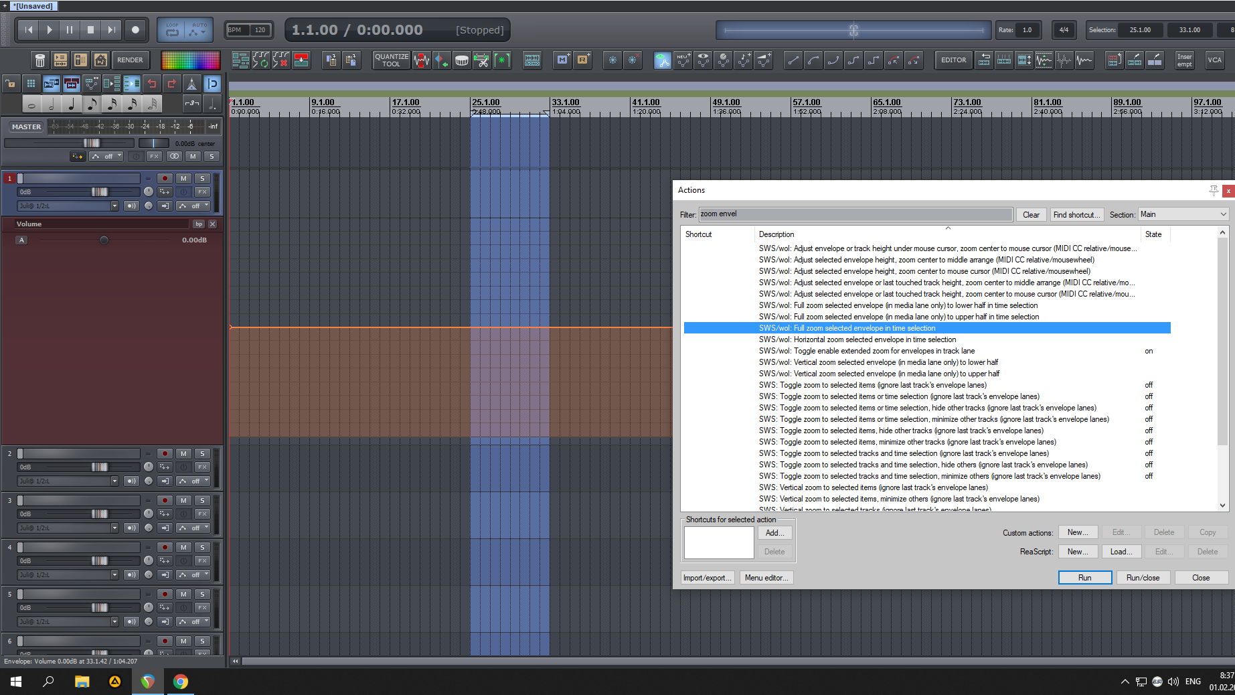The width and height of the screenshot is (1235, 695).
Task: Clear the Actions filter
Action: [x=1031, y=214]
